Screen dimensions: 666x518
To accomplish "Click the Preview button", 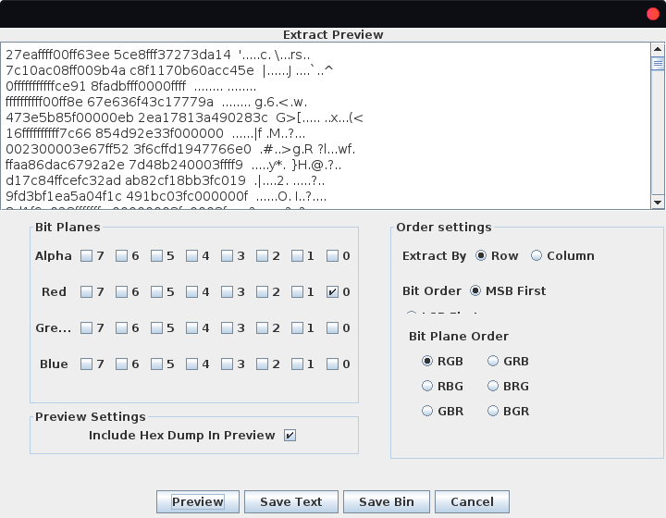I will 198,502.
